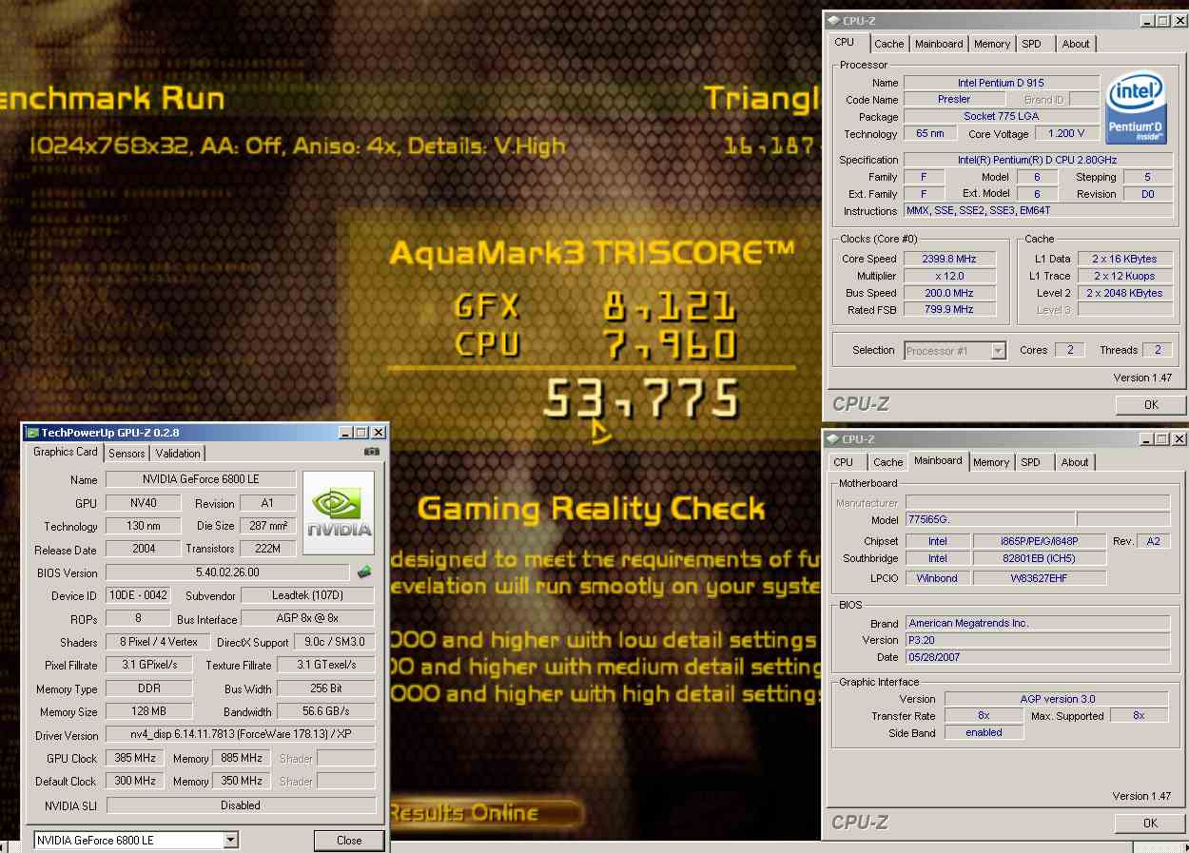
Task: Switch to Memory tab in top CPU-Z window
Action: pyautogui.click(x=992, y=44)
